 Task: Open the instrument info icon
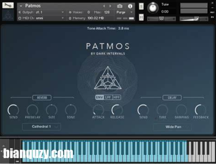tap(130, 6)
